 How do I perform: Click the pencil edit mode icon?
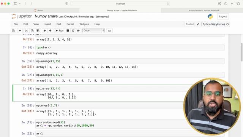(198, 24)
